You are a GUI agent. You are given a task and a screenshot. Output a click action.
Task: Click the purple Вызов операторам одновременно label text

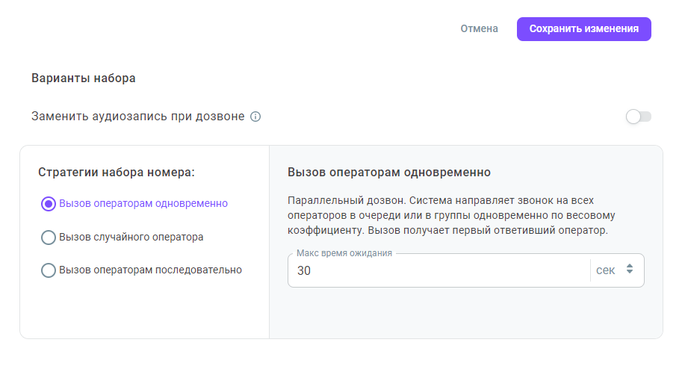pos(143,203)
